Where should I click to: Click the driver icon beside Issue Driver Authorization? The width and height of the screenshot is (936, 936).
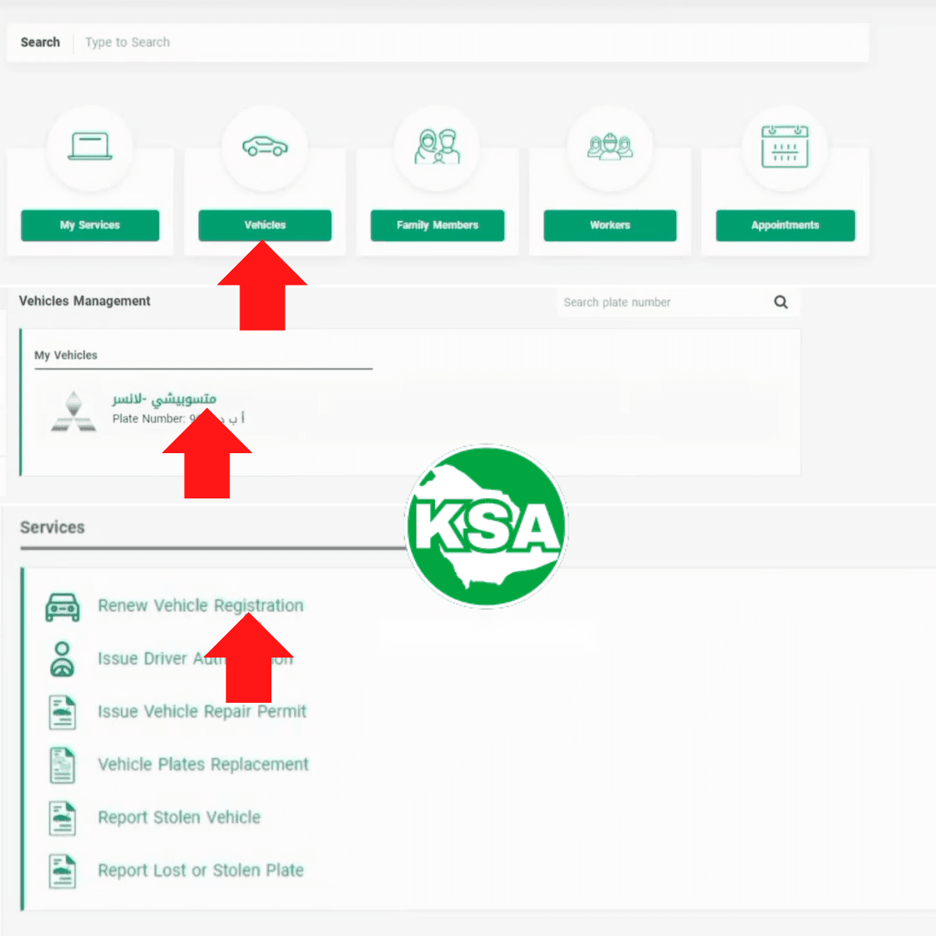[62, 659]
